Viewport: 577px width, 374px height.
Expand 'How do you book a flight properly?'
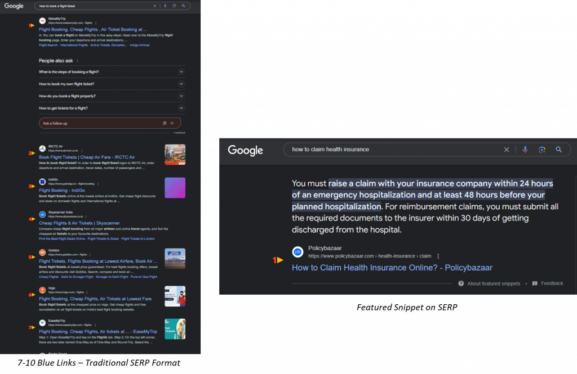tap(112, 96)
